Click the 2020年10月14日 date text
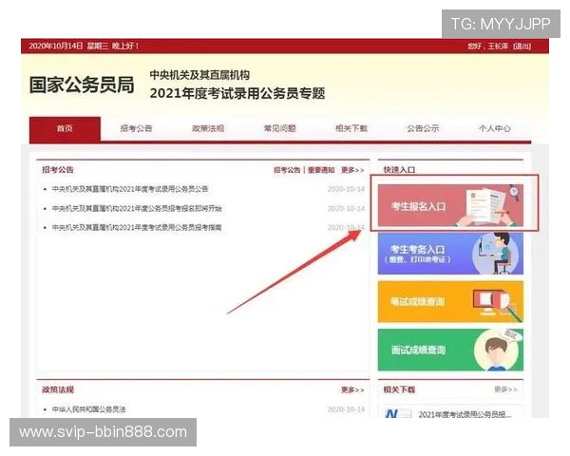 pyautogui.click(x=56, y=47)
